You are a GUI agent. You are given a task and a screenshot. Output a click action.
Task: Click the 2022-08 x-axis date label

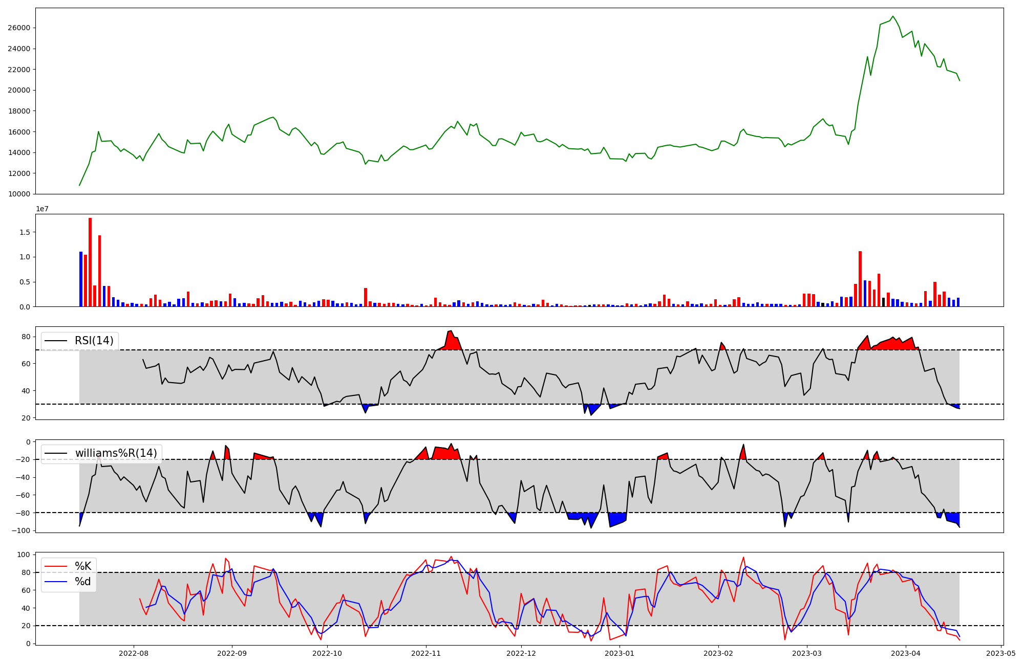pos(134,653)
